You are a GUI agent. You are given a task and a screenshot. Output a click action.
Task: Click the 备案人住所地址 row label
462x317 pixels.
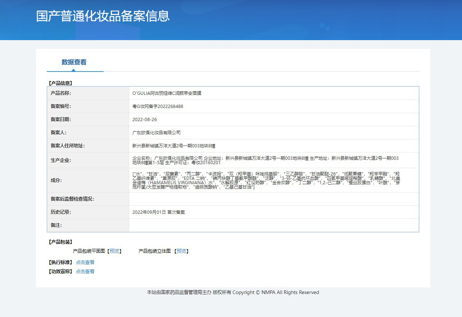[68, 146]
